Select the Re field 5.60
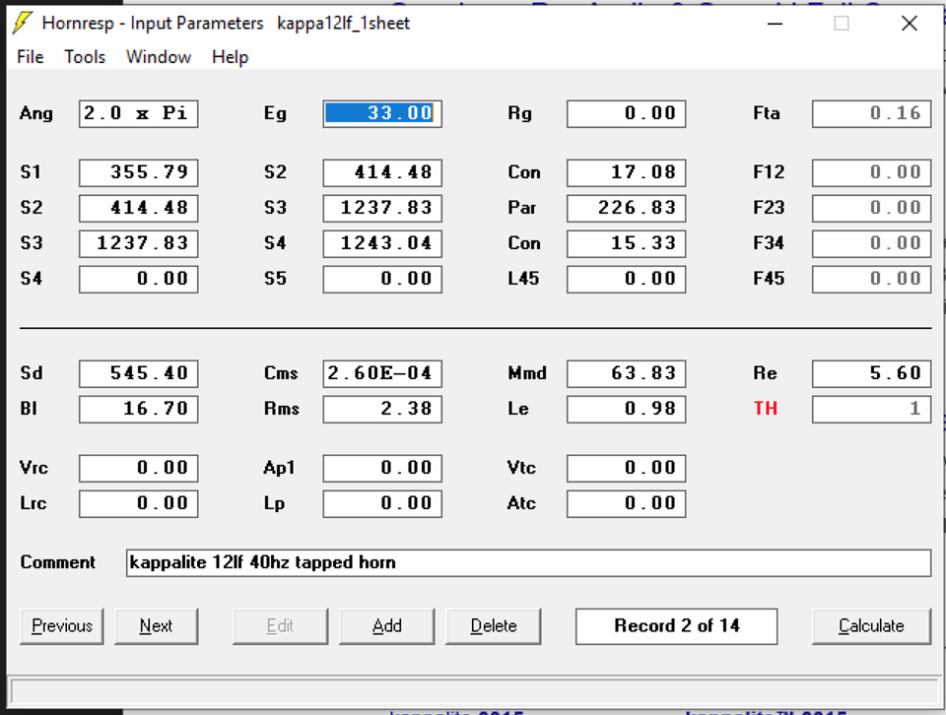Image resolution: width=946 pixels, height=715 pixels. tap(872, 374)
